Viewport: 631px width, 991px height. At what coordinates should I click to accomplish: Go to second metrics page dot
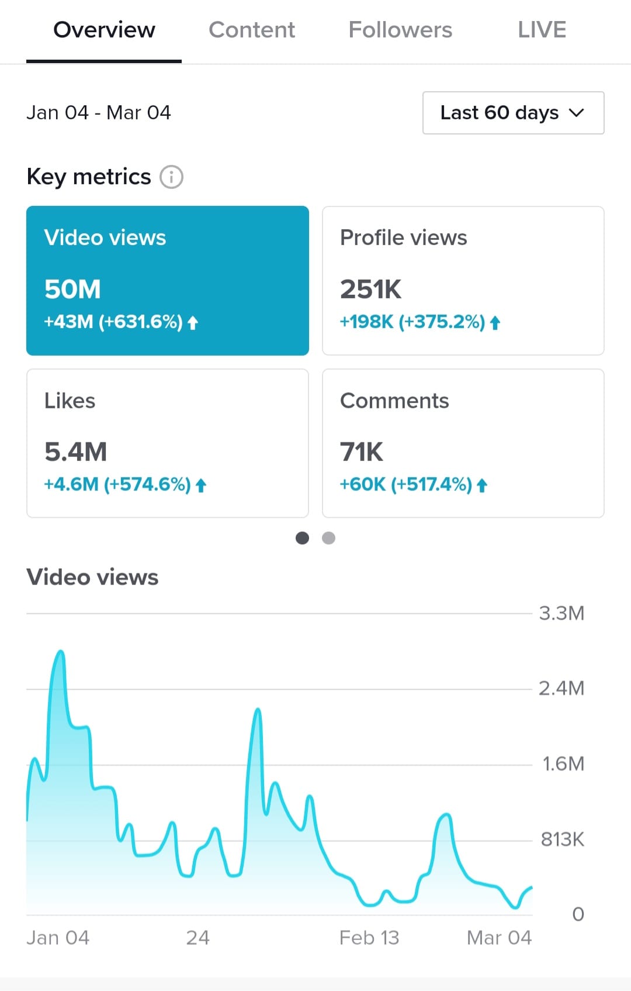(x=329, y=538)
